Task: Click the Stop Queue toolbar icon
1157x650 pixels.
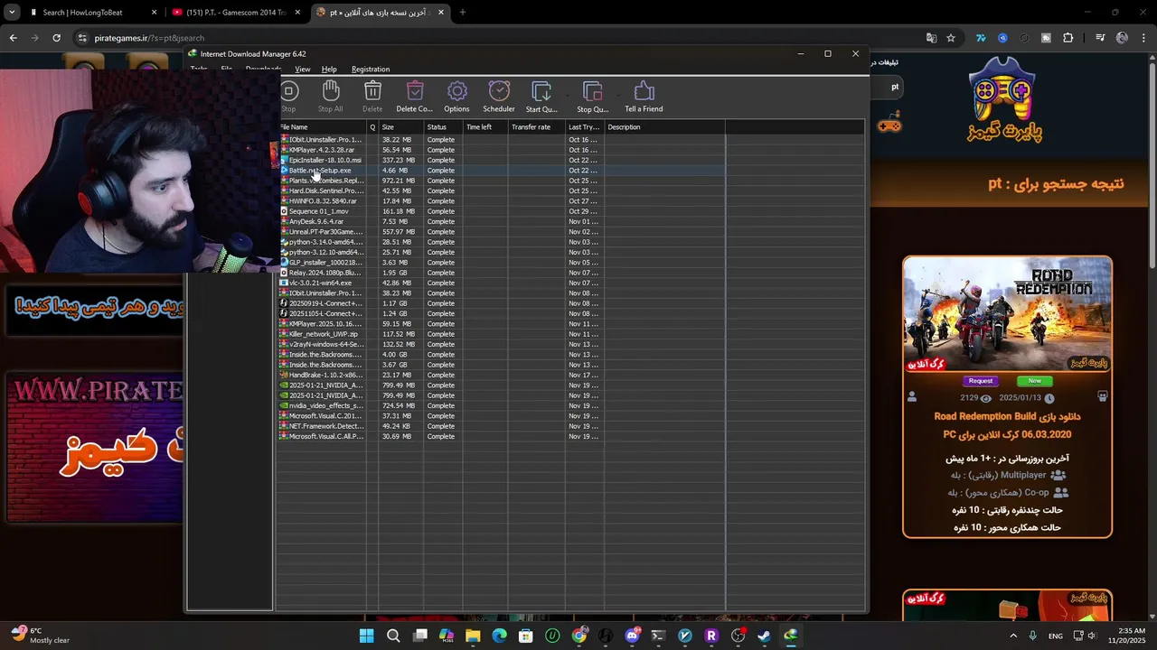Action: click(592, 96)
